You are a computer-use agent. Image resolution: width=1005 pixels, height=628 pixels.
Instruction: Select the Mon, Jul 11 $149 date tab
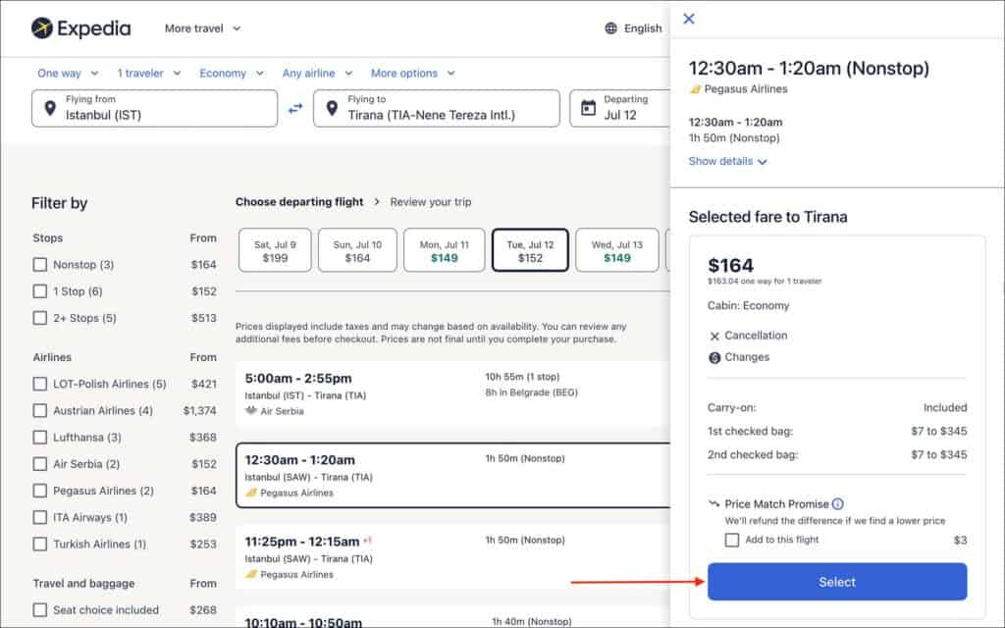click(x=445, y=250)
